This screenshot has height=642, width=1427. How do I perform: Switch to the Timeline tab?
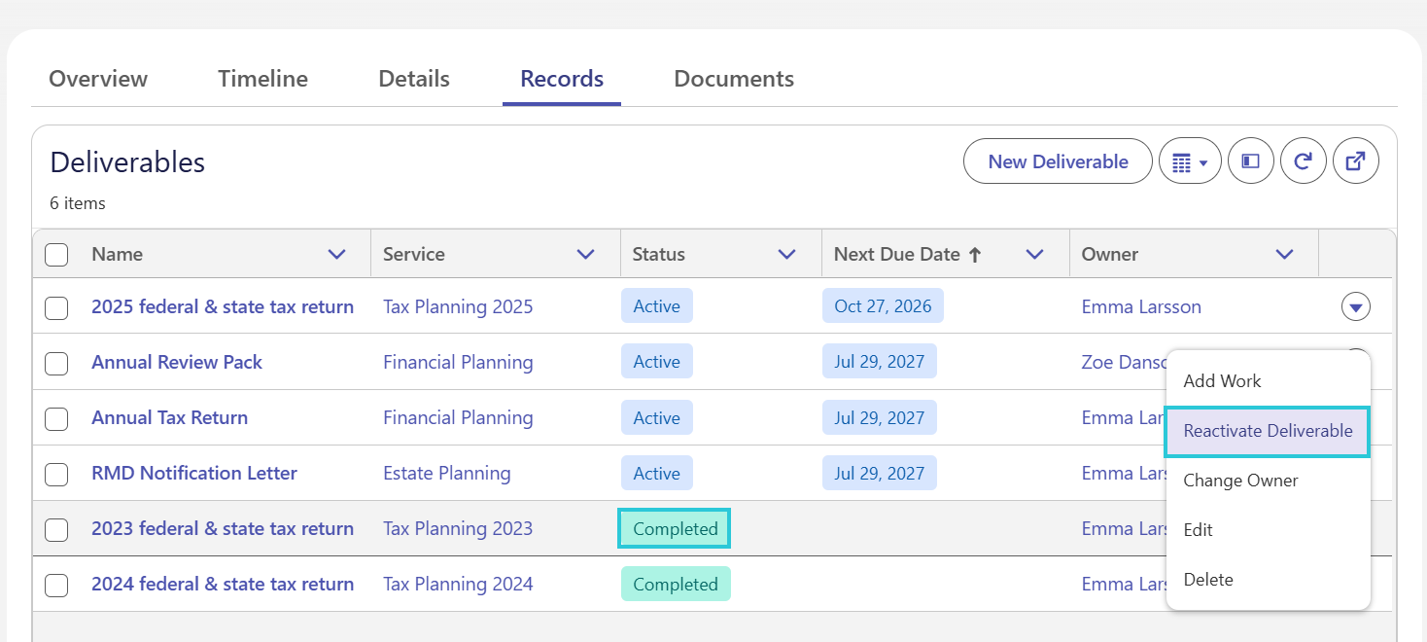pyautogui.click(x=262, y=79)
